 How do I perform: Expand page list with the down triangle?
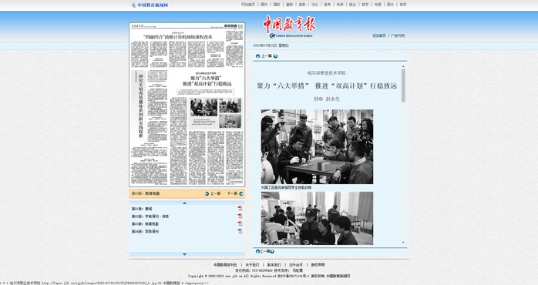point(184,254)
